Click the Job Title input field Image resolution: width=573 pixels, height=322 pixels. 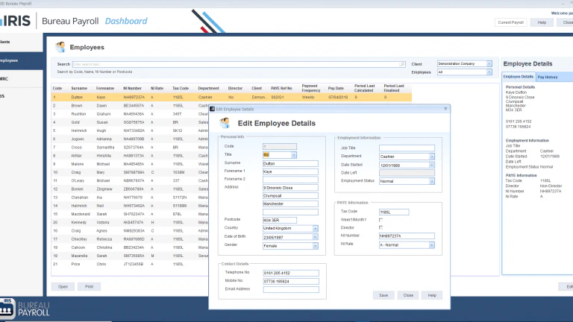click(x=407, y=148)
